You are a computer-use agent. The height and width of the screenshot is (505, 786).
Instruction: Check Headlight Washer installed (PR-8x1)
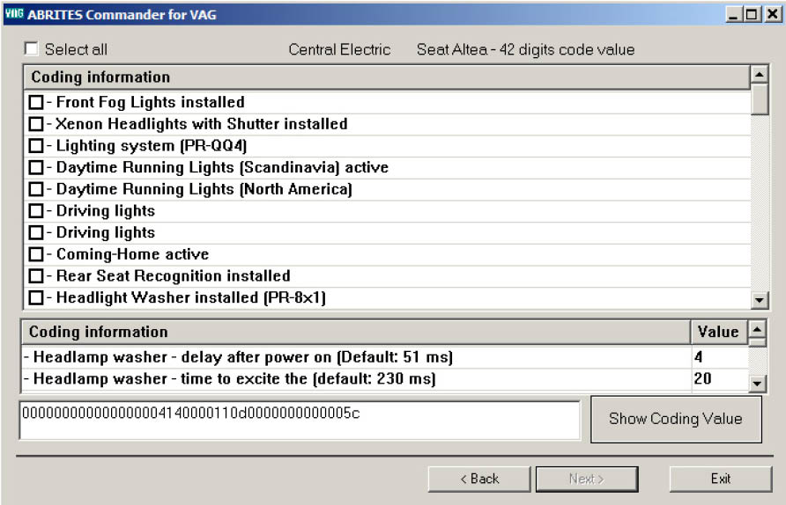click(x=36, y=298)
